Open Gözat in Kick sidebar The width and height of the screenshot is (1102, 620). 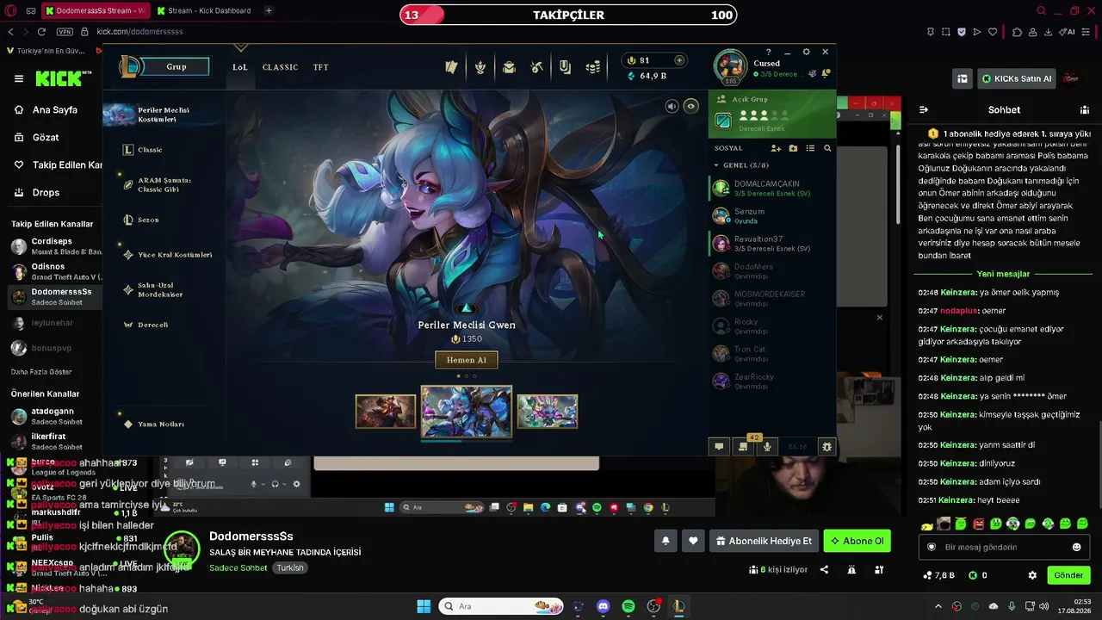click(x=46, y=137)
